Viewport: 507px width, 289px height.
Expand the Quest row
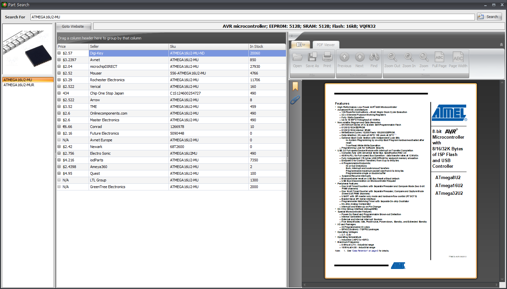point(59,173)
